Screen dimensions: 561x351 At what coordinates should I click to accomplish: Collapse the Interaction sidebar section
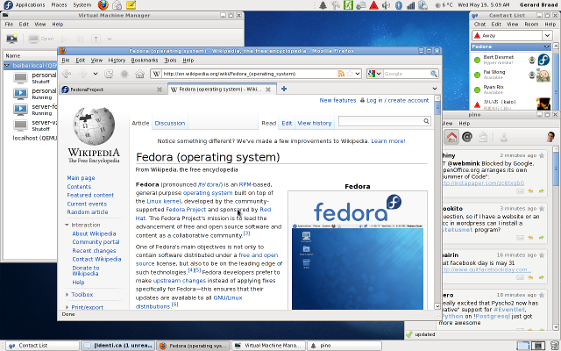coord(67,225)
